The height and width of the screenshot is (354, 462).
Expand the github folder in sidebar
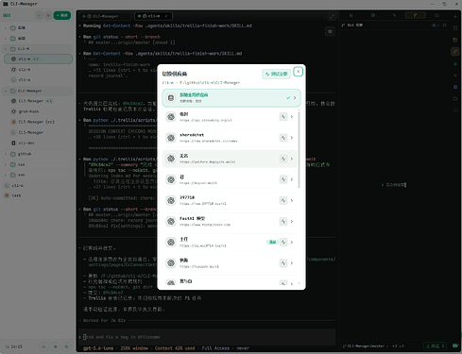6,154
